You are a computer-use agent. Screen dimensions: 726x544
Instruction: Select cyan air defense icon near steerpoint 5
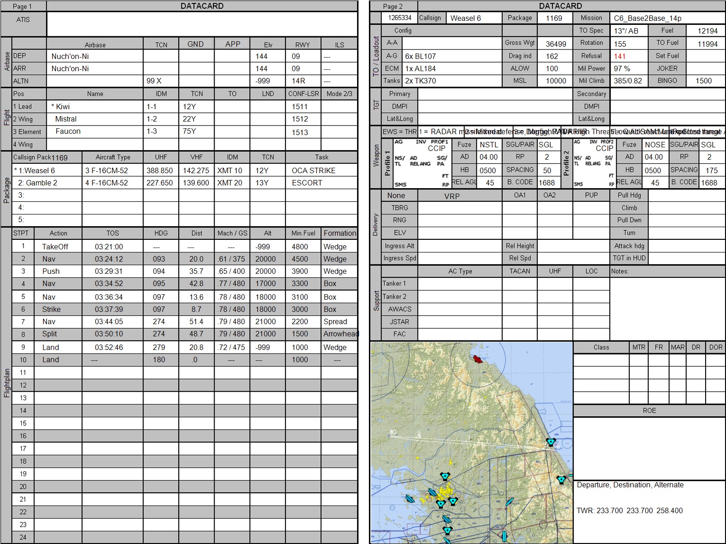tap(551, 442)
